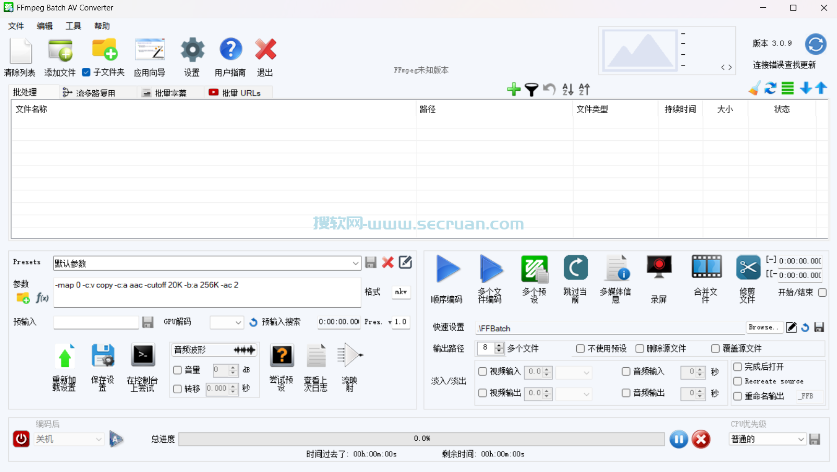Open the 设置 settings gear
The width and height of the screenshot is (837, 472).
[x=192, y=50]
